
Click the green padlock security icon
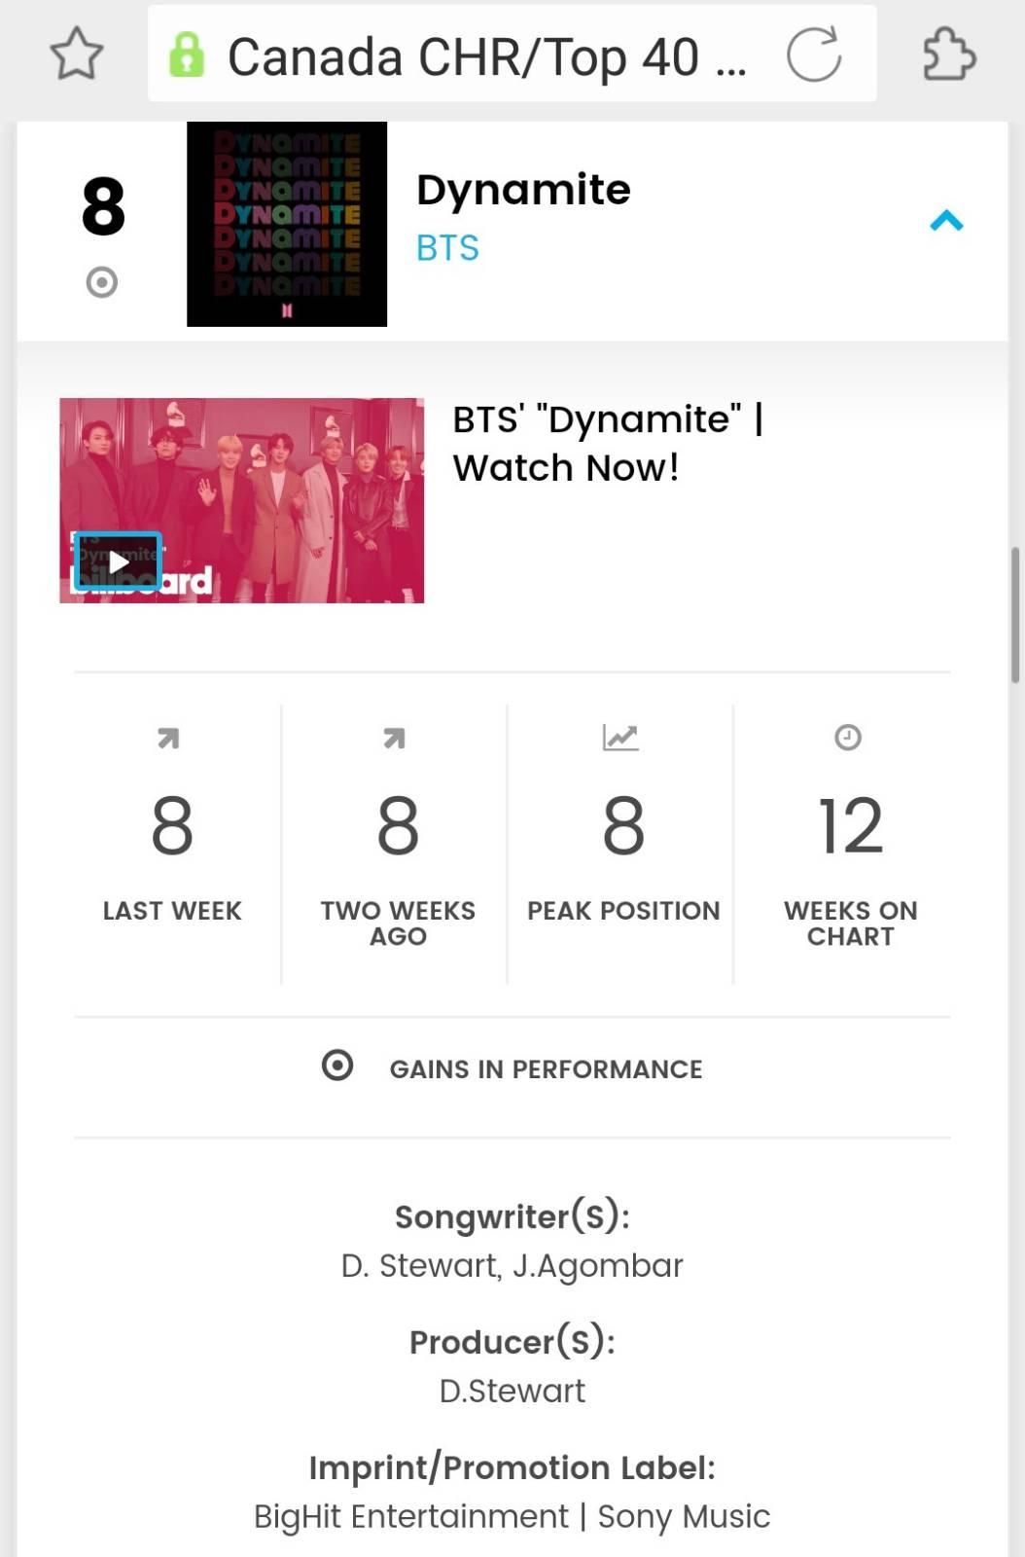(x=187, y=54)
